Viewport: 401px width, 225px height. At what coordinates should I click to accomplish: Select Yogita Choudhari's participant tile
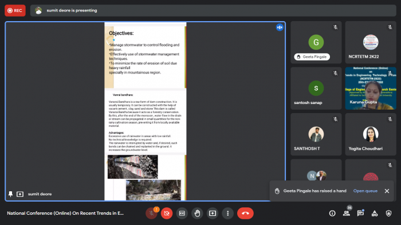point(371,134)
